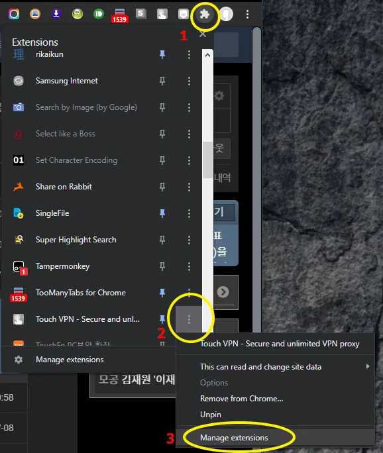Open more actions for Samsung Internet
Screen dimensions: 383x453
coord(189,81)
